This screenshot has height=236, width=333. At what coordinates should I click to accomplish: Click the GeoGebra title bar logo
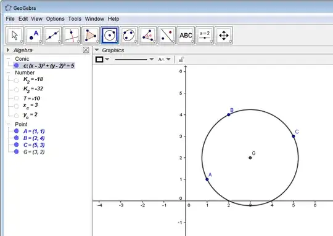click(8, 8)
